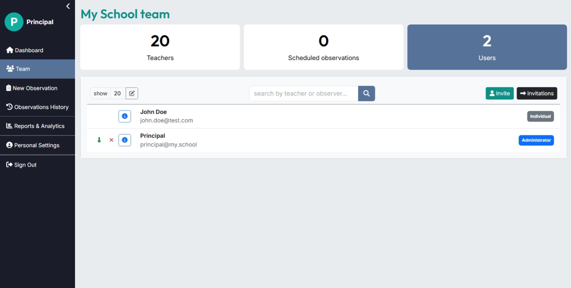Click the email john.doe@test.com
This screenshot has height=288, width=571.
(167, 120)
